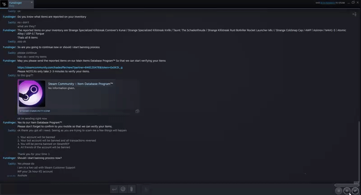
Task: Open the steamcommunity tradeoffer link
Action: [70, 67]
